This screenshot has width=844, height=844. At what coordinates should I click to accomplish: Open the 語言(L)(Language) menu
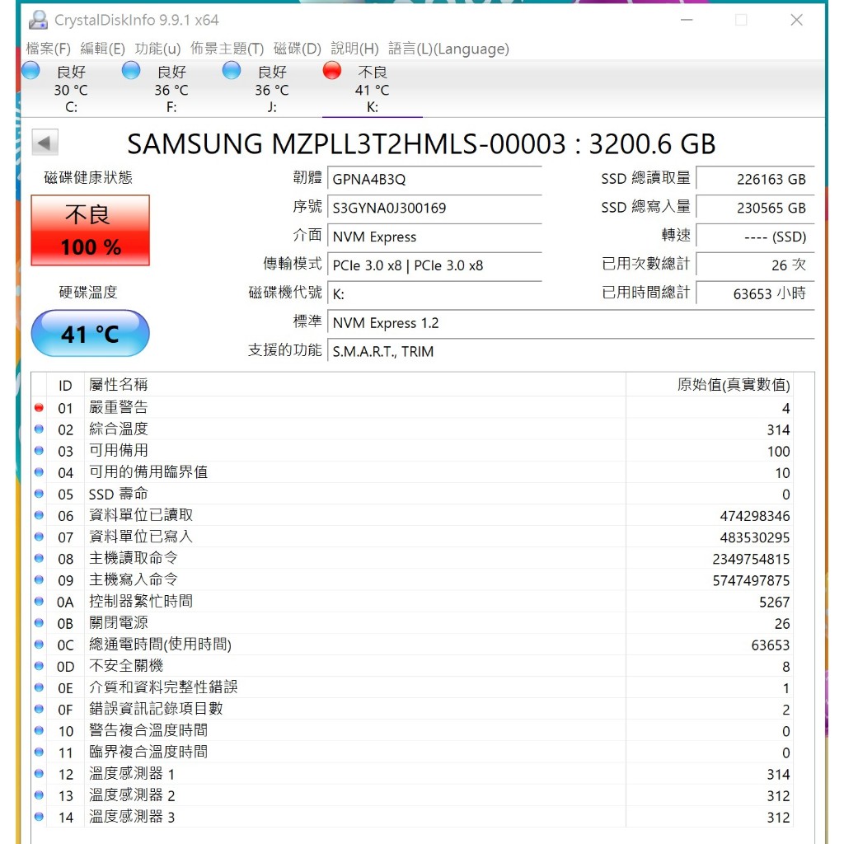coord(448,49)
